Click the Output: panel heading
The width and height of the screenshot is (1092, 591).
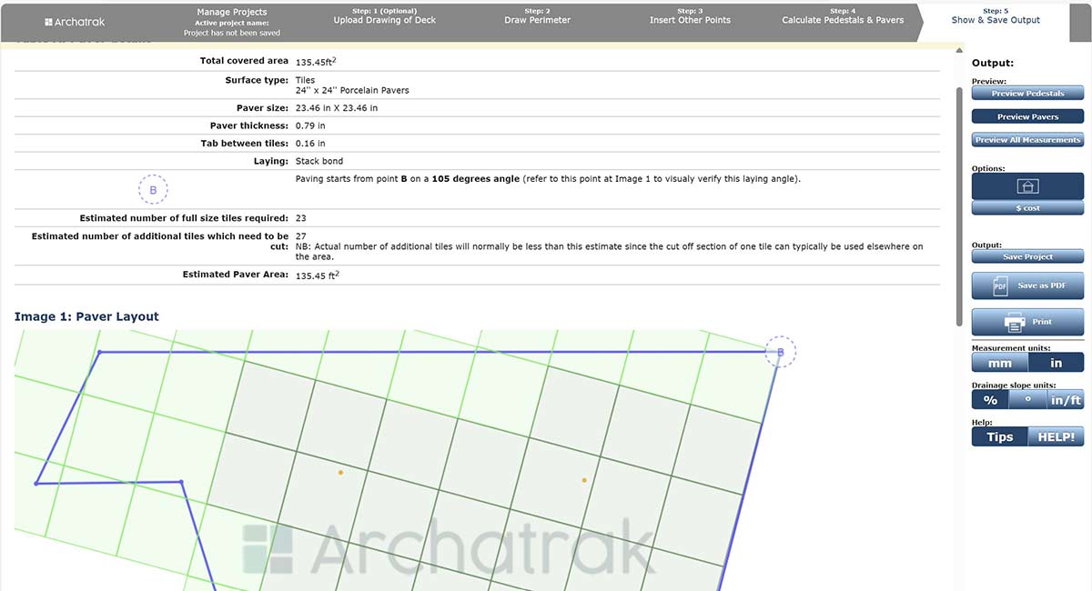993,63
